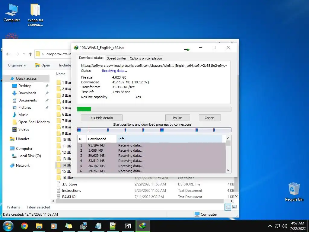Viewport: 309px width, 232px height.
Task: Select the Computer desktop icon
Action: (x=12, y=12)
